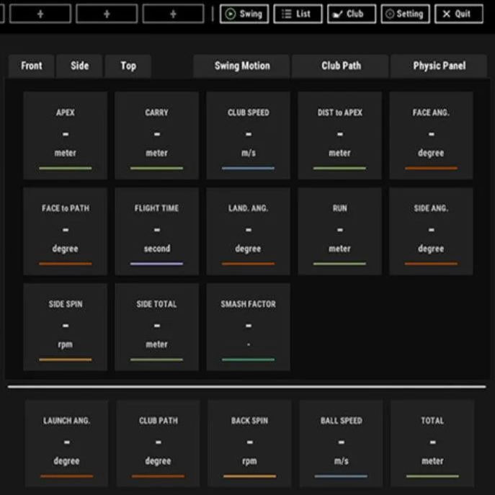Open the Club selection button
This screenshot has height=495, width=495.
pos(351,14)
